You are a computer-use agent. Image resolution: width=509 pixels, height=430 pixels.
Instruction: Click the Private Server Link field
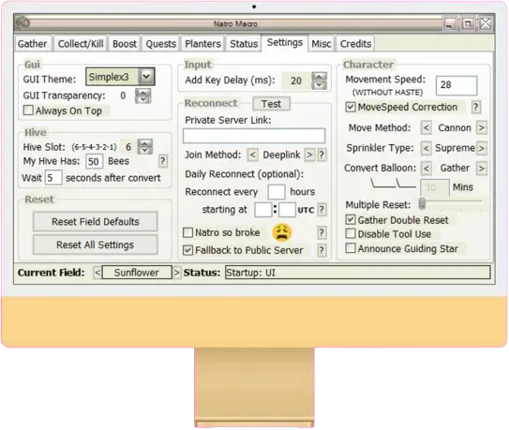click(254, 136)
